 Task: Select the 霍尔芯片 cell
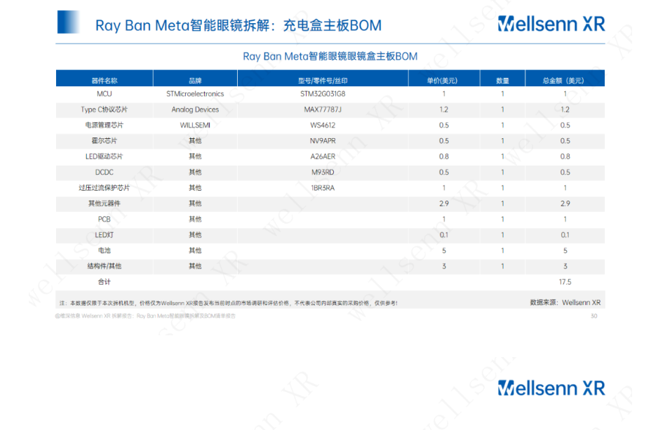point(105,141)
